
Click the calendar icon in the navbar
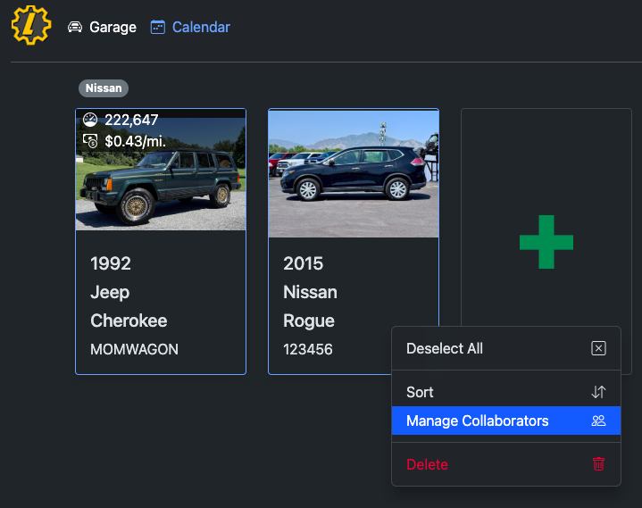[158, 28]
